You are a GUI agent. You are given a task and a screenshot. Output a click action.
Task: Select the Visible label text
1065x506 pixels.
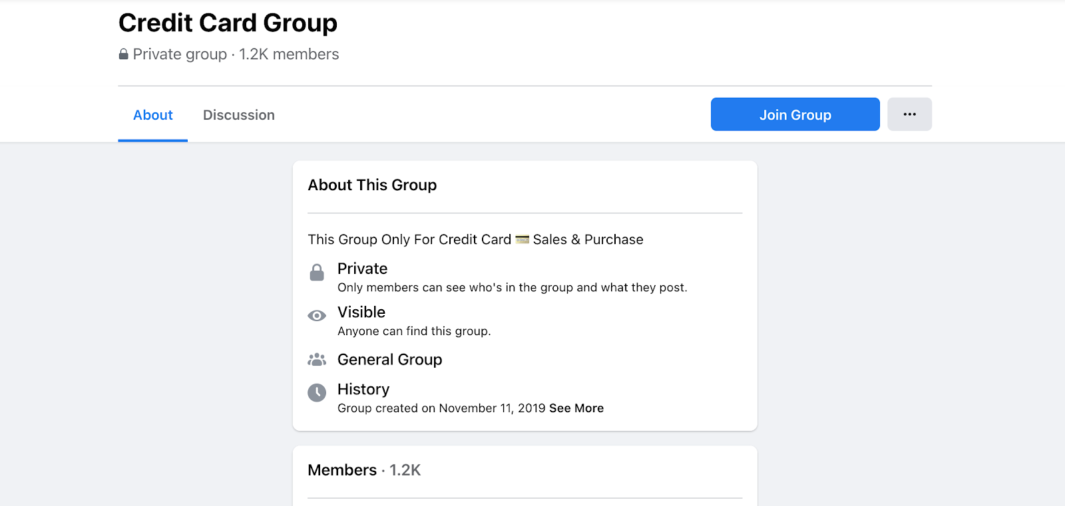tap(361, 313)
